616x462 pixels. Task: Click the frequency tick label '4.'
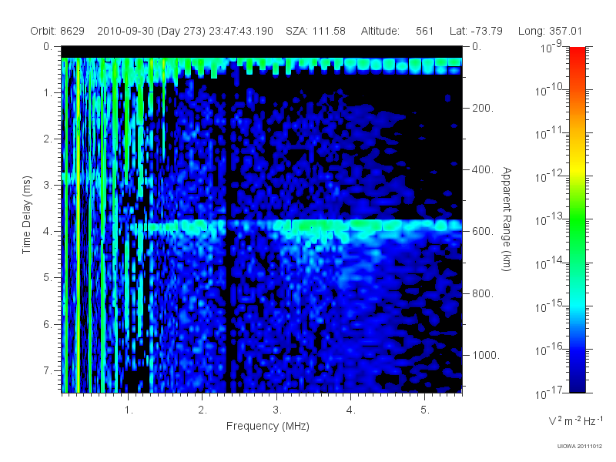(351, 410)
